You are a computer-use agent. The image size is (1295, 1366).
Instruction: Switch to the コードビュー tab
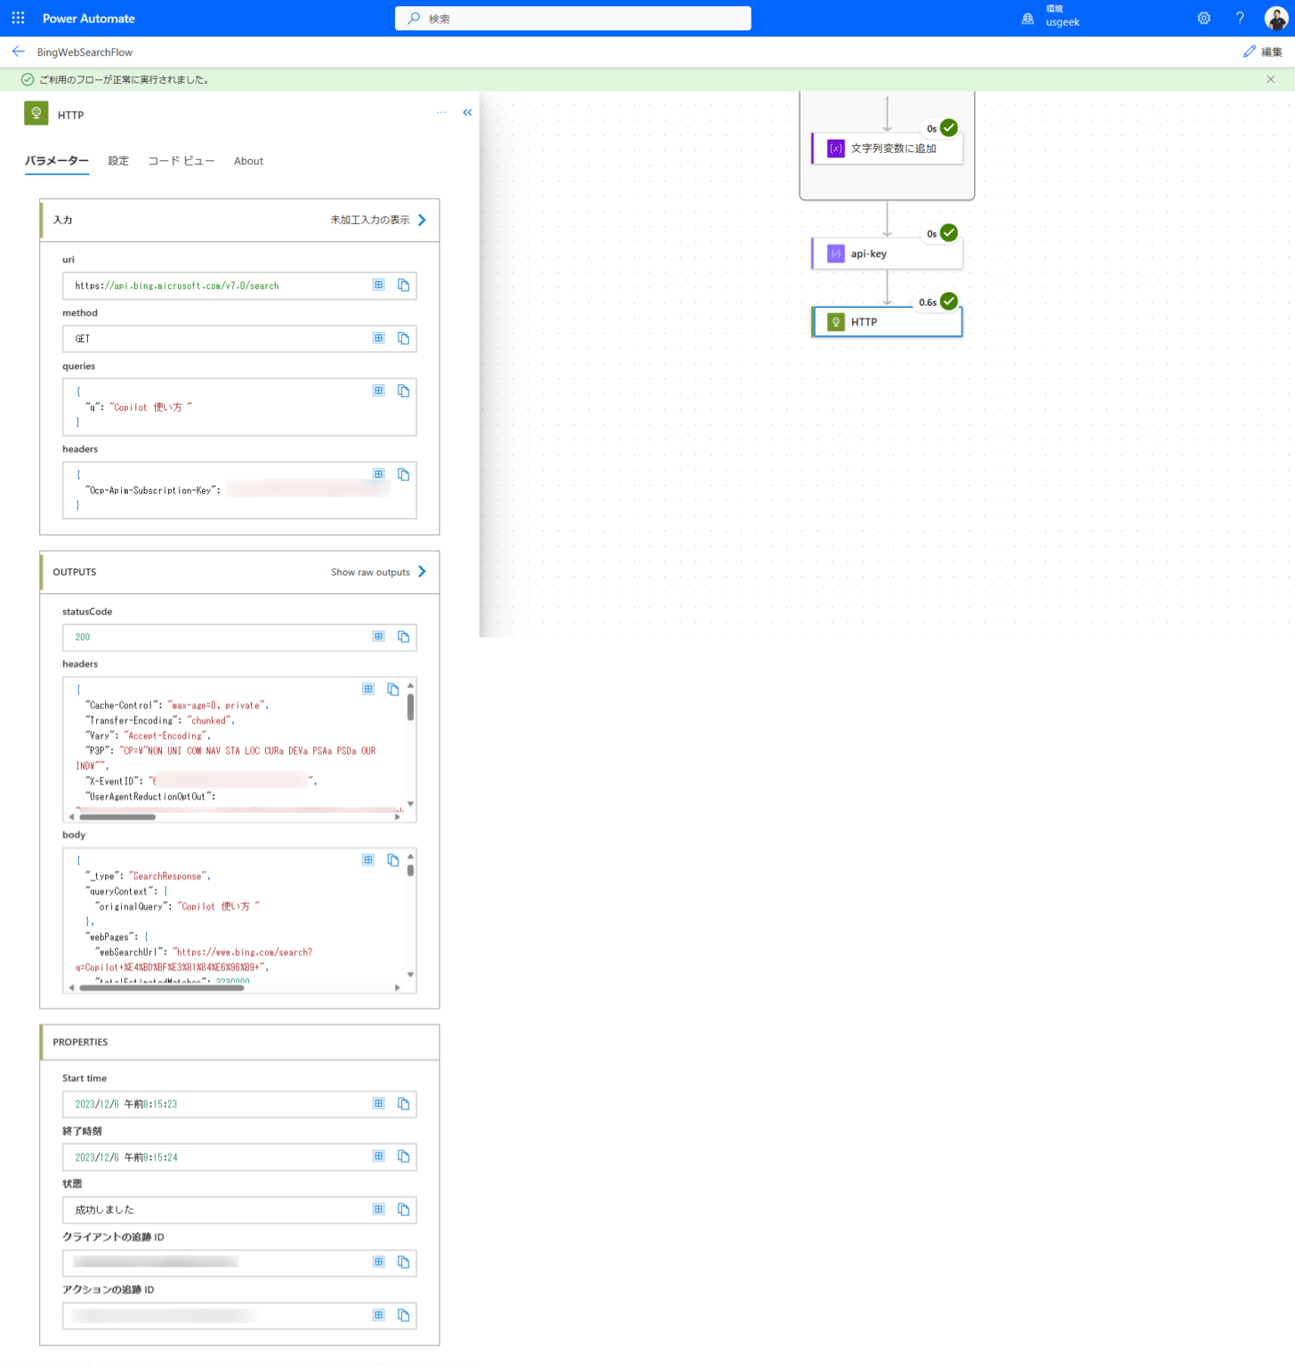[181, 161]
